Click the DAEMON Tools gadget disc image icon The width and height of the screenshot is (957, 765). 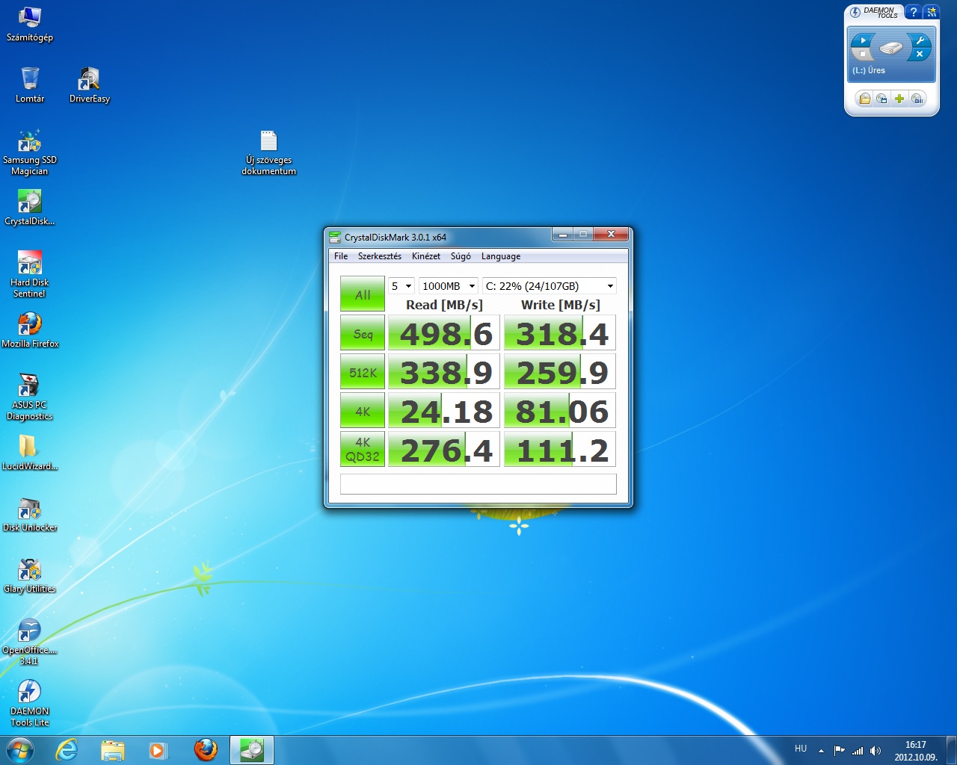click(882, 99)
